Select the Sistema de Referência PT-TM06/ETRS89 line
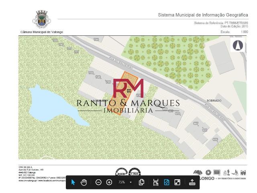 (x=221, y=23)
